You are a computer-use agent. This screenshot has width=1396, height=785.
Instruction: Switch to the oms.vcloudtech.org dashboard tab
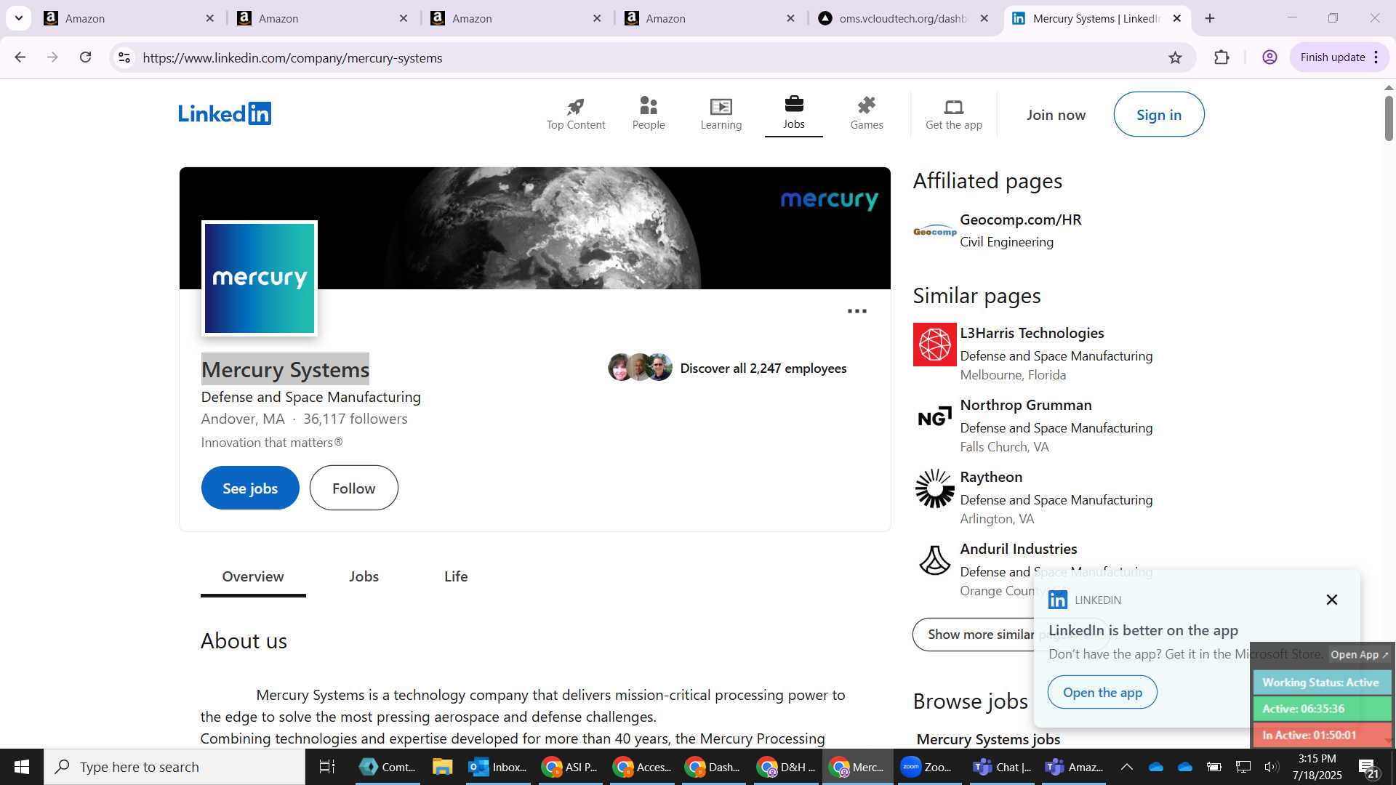click(903, 18)
